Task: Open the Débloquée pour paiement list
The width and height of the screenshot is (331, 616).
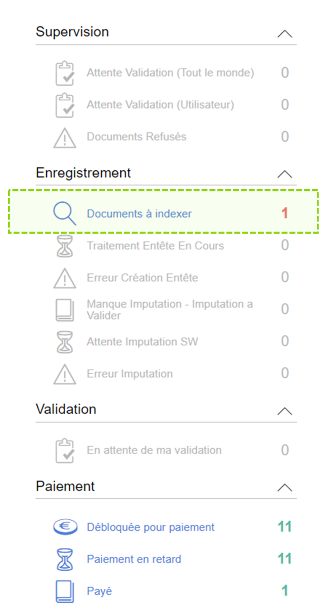Action: tap(150, 527)
